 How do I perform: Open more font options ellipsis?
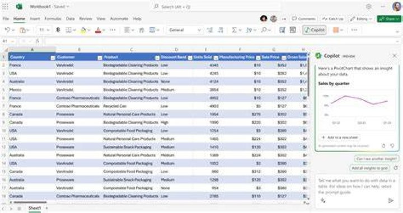coord(113,30)
